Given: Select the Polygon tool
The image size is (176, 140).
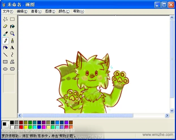Looking at the screenshot, I should pos(12,62).
